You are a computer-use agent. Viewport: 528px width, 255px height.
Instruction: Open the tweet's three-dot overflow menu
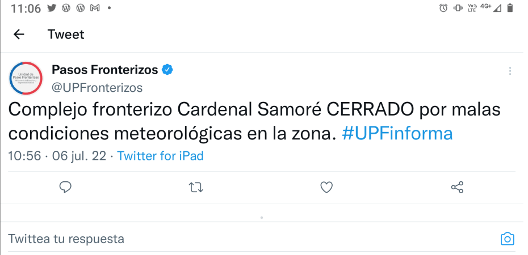coord(510,71)
